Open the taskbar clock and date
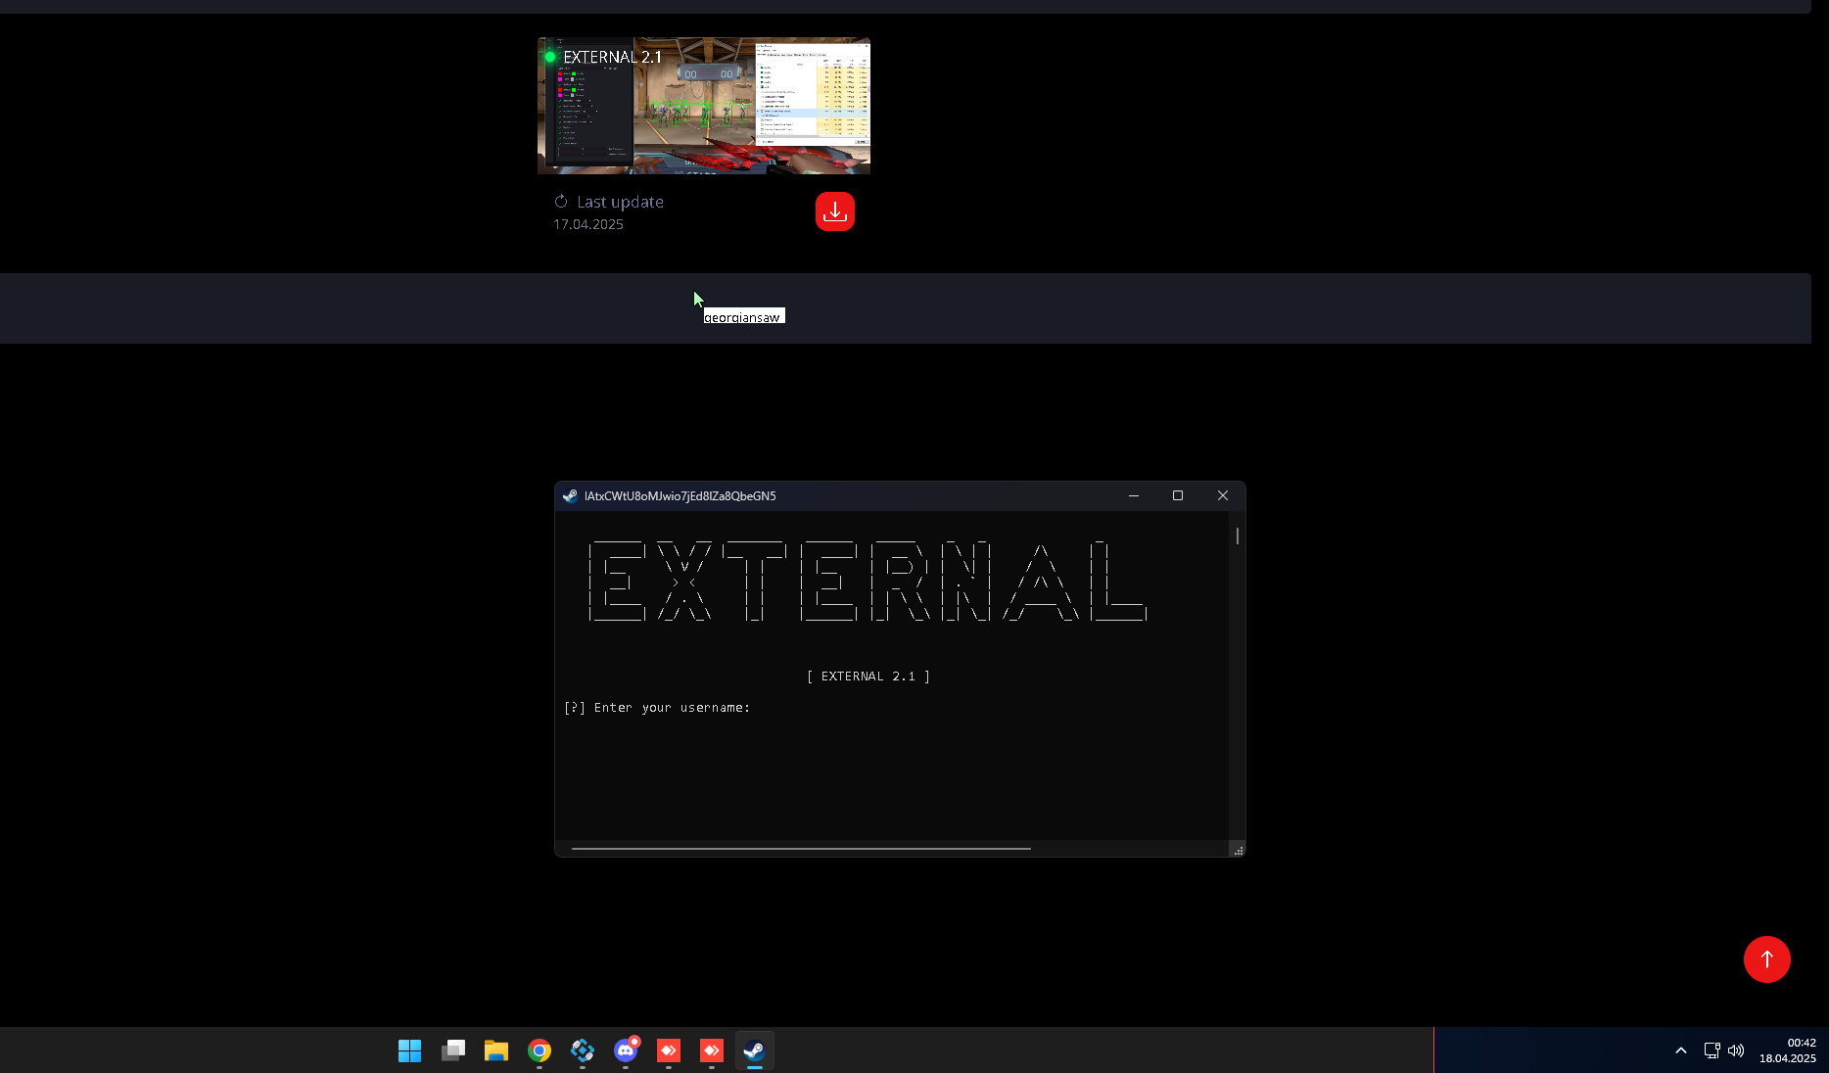The image size is (1829, 1073). pos(1787,1050)
